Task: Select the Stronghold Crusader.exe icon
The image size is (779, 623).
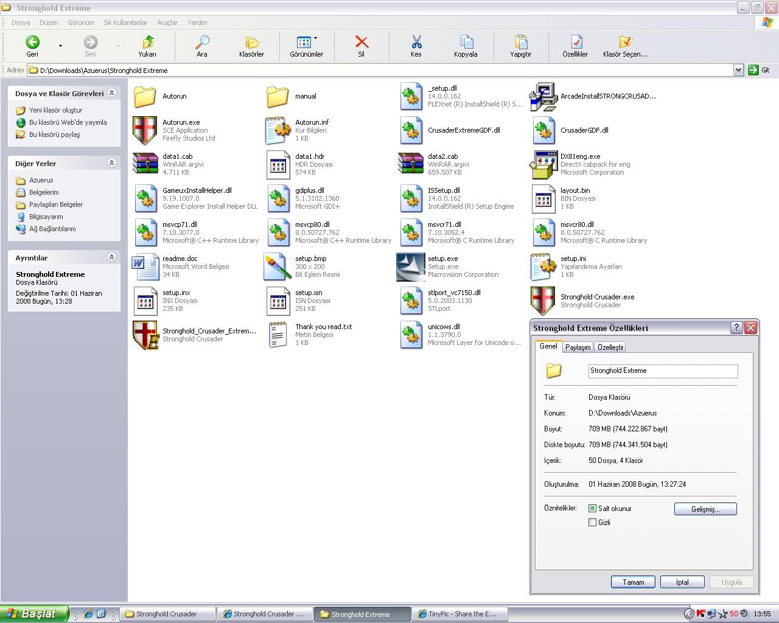Action: (543, 301)
